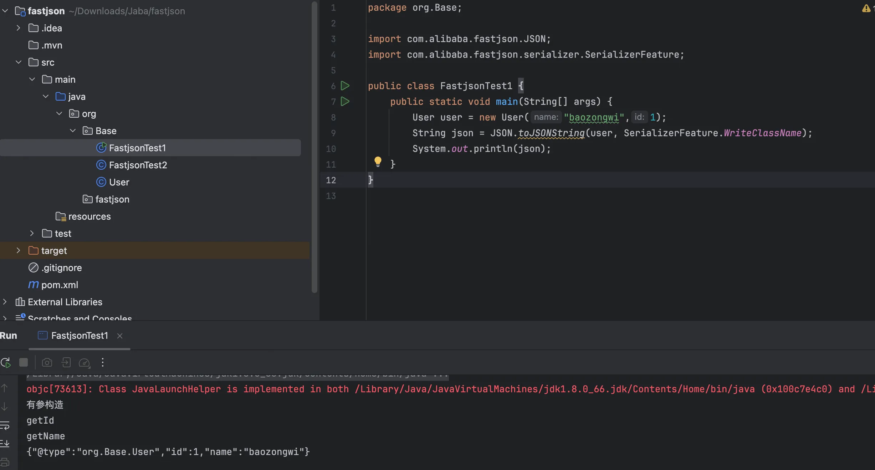Collapse the Base package node
This screenshot has height=470, width=875.
(x=73, y=131)
